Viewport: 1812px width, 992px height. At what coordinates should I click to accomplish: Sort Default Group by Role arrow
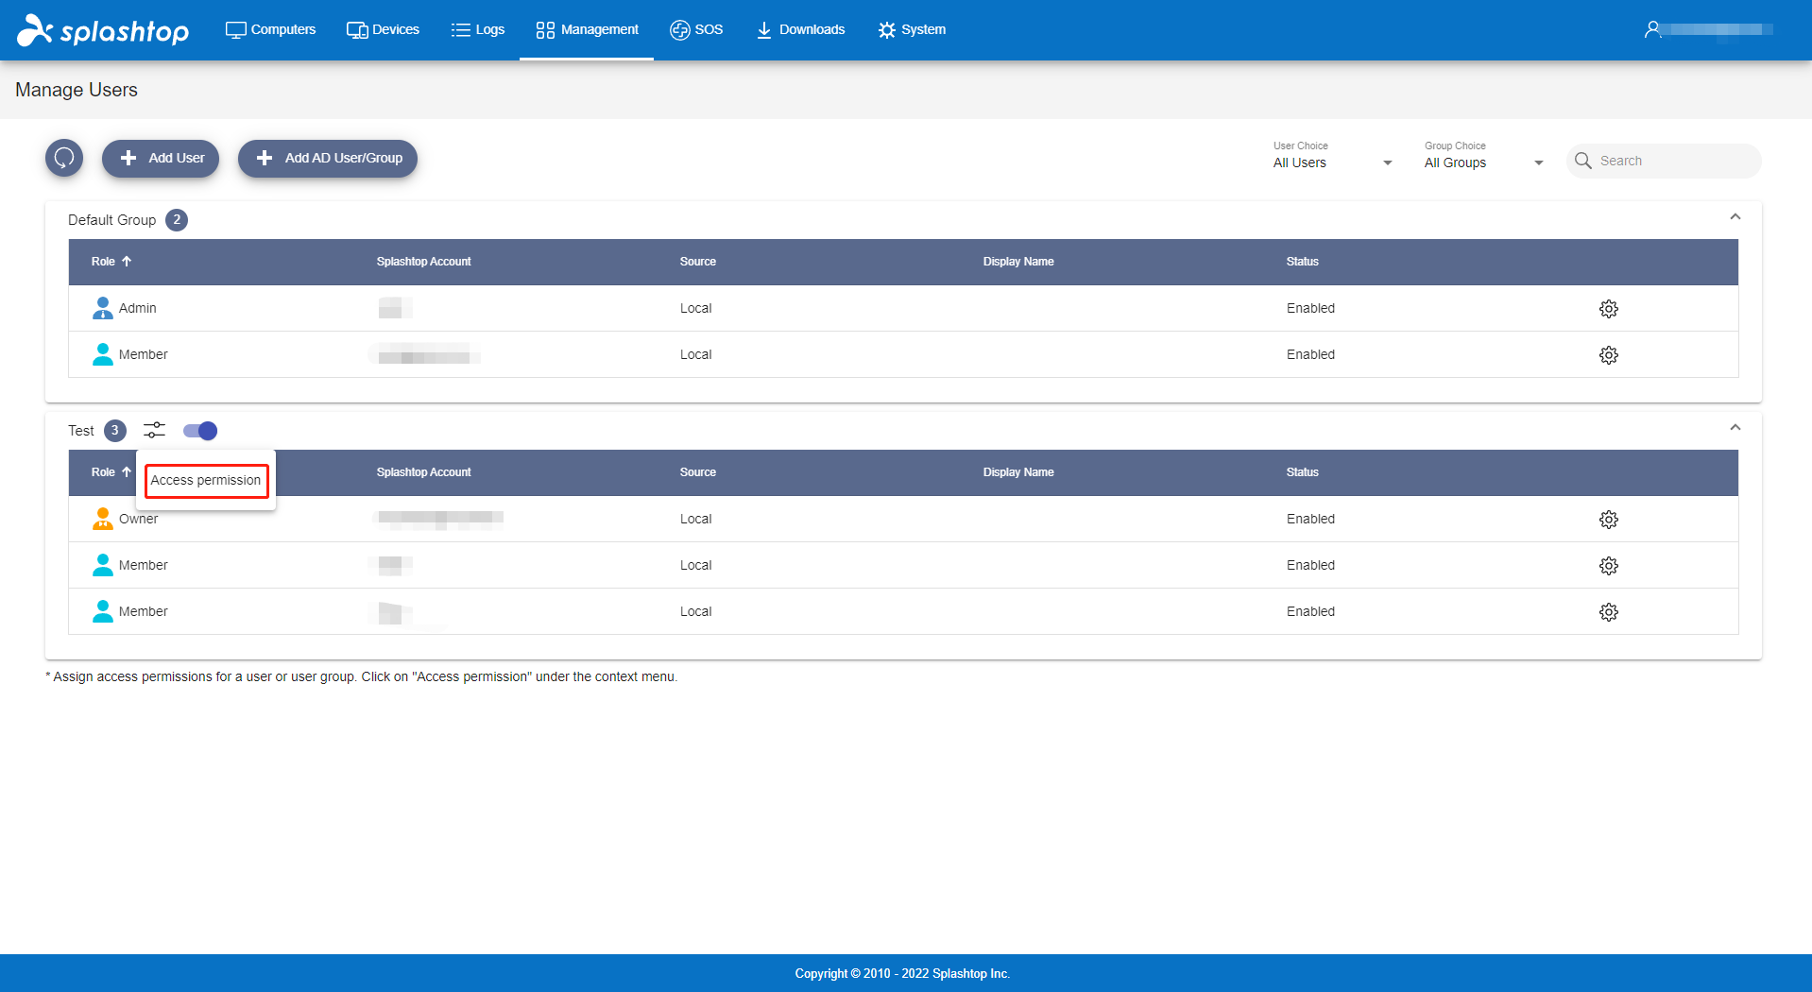[127, 262]
